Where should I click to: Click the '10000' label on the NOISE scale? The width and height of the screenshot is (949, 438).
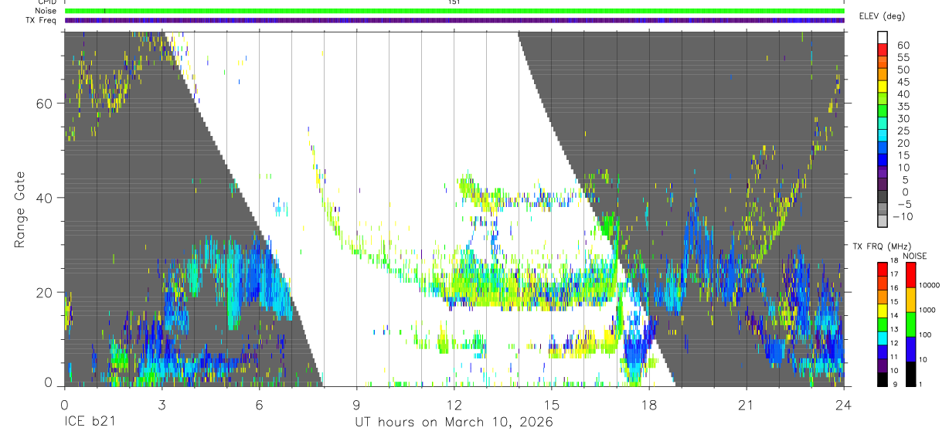(x=930, y=285)
